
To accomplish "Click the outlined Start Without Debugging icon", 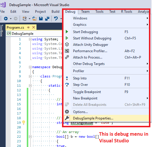I will click(x=67, y=38).
